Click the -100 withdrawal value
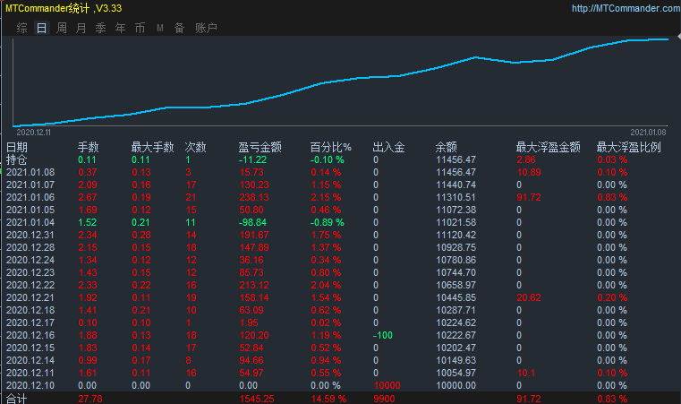 [383, 336]
